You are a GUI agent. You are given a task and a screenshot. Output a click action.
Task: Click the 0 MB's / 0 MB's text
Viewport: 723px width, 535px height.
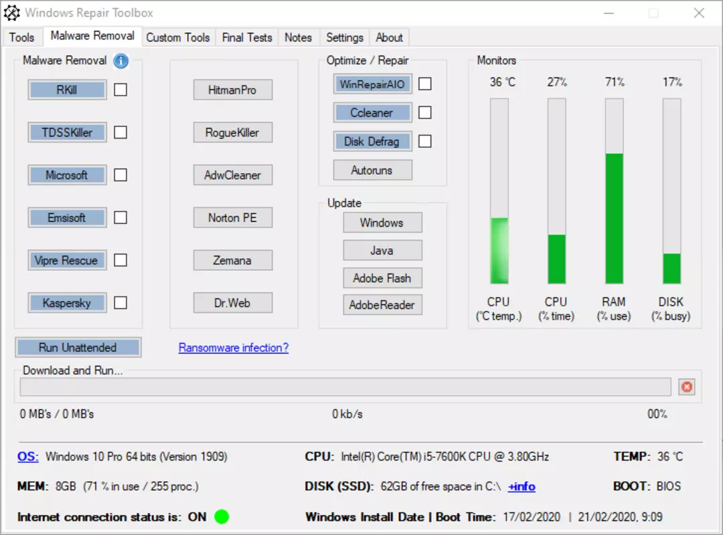[57, 414]
